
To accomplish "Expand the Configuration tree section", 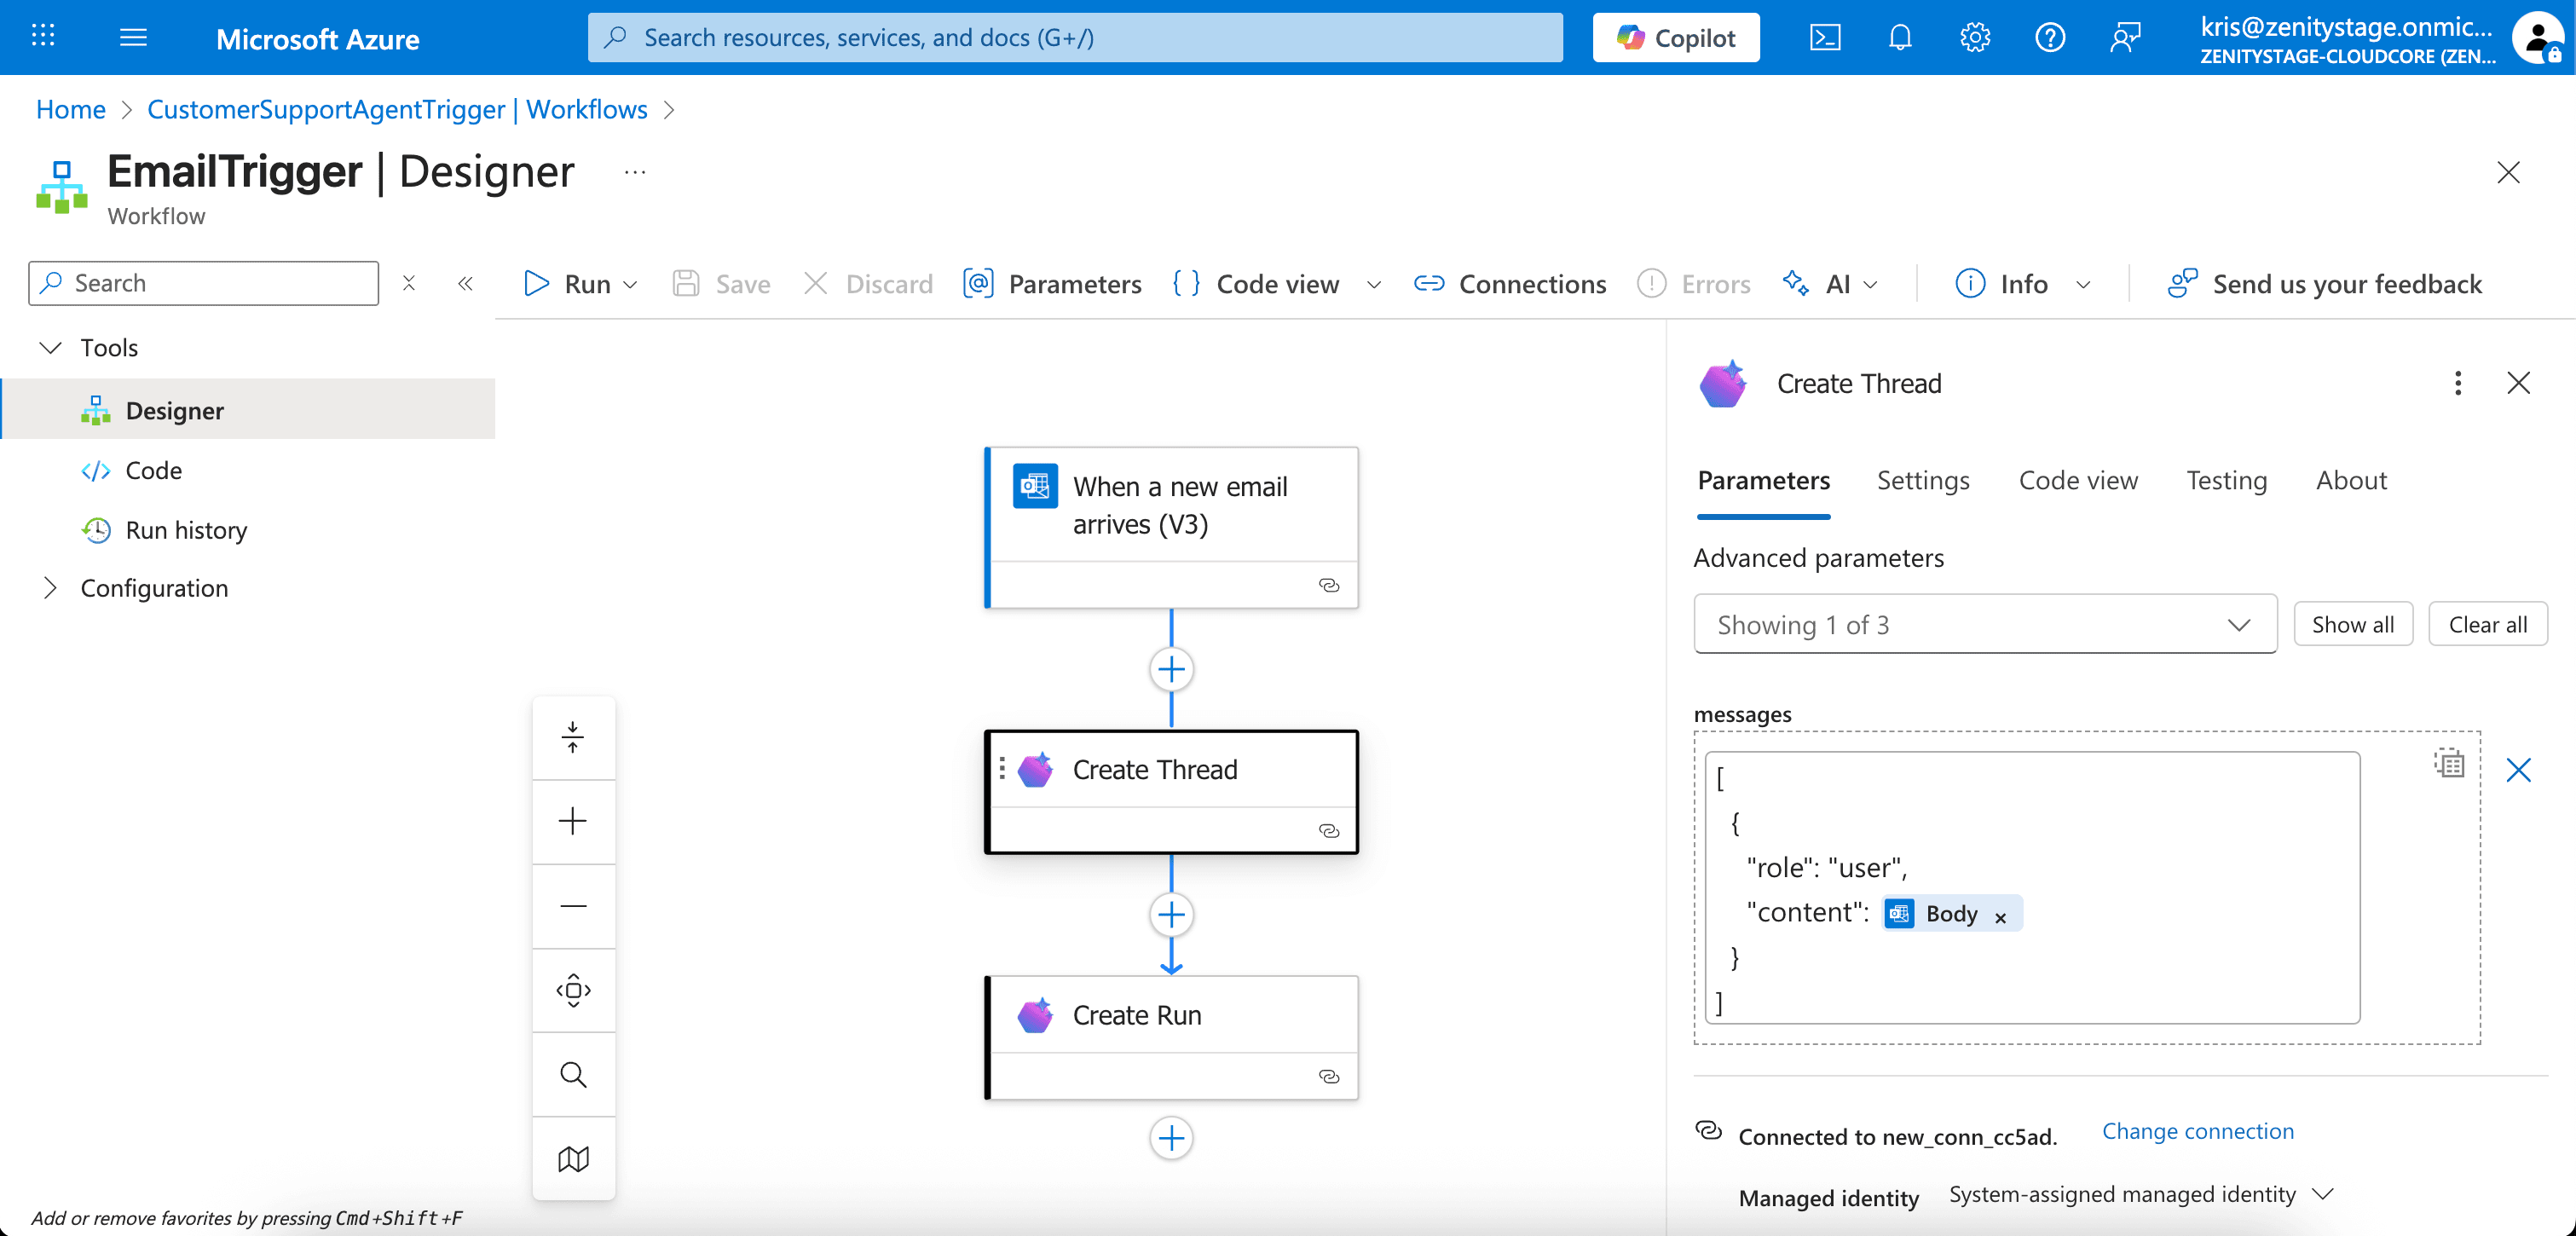I will (x=50, y=588).
